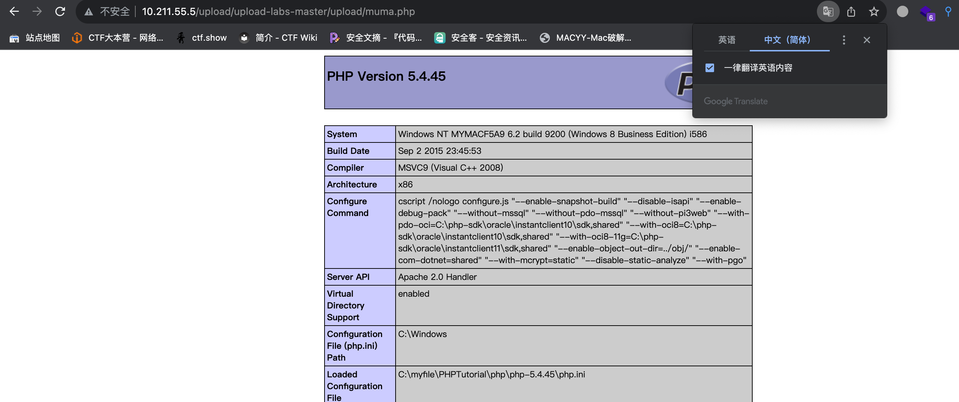
Task: Go back to the previous page
Action: [x=14, y=11]
